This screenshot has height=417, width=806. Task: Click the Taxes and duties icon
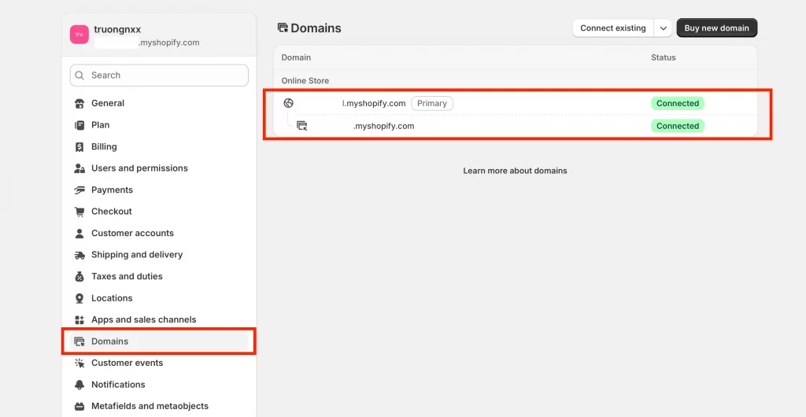pos(79,277)
